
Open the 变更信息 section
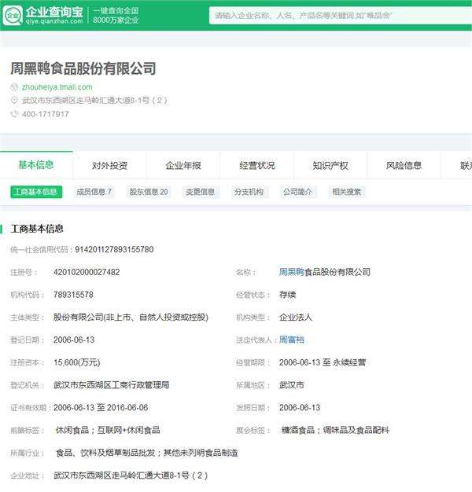tap(200, 192)
